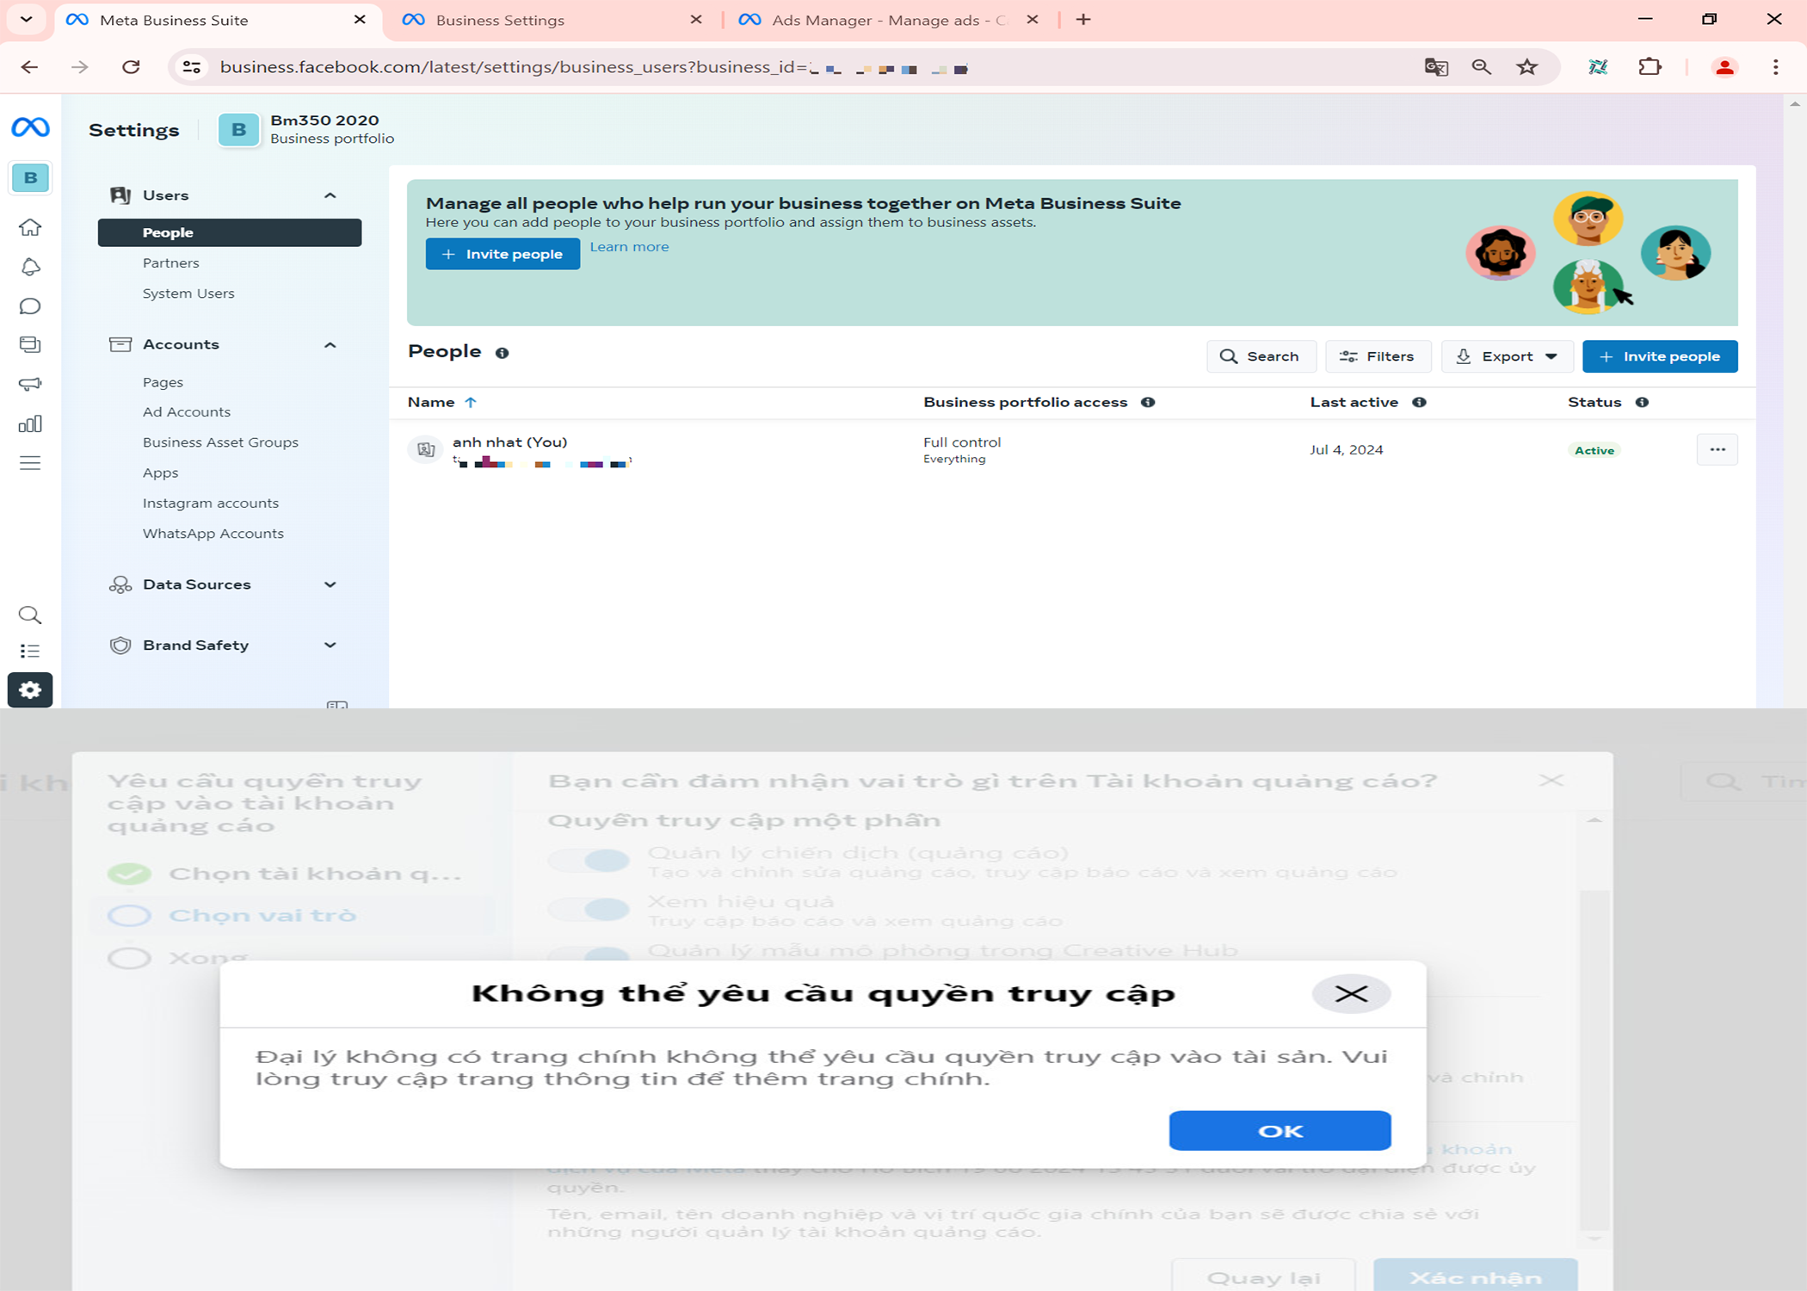
Task: Expand the Brand Safety section
Action: (x=330, y=645)
